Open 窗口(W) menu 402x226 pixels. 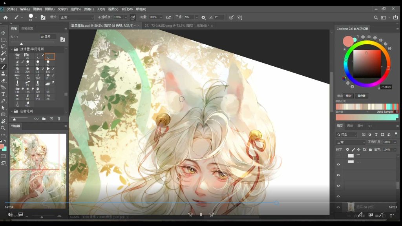[x=127, y=9]
